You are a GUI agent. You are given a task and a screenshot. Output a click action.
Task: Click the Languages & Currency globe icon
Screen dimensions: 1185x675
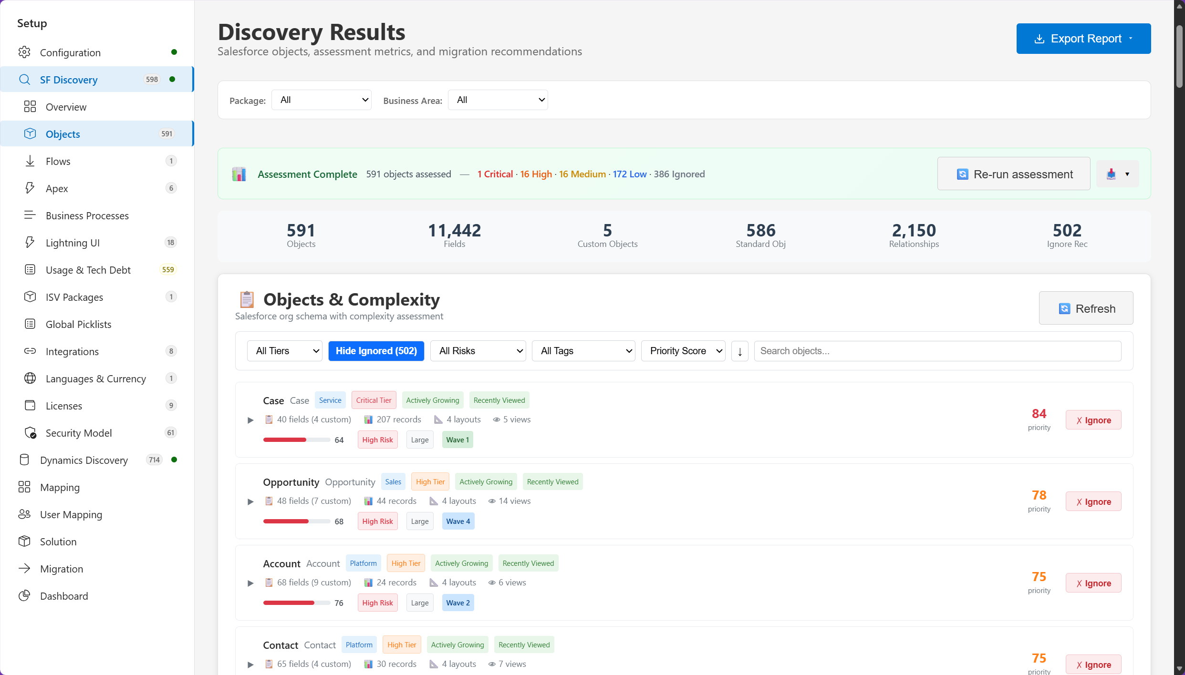30,378
